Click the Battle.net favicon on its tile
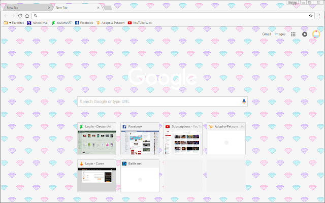This screenshot has width=325, height=203. tap(124, 163)
